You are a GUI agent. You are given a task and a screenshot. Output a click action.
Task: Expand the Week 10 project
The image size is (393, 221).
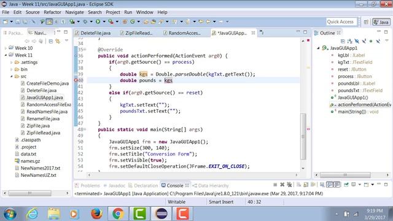[x=6, y=48]
